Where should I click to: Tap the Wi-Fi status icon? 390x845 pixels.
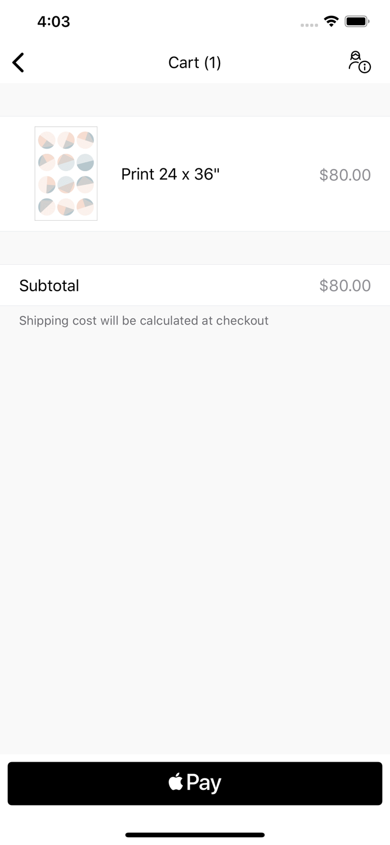pos(331,21)
